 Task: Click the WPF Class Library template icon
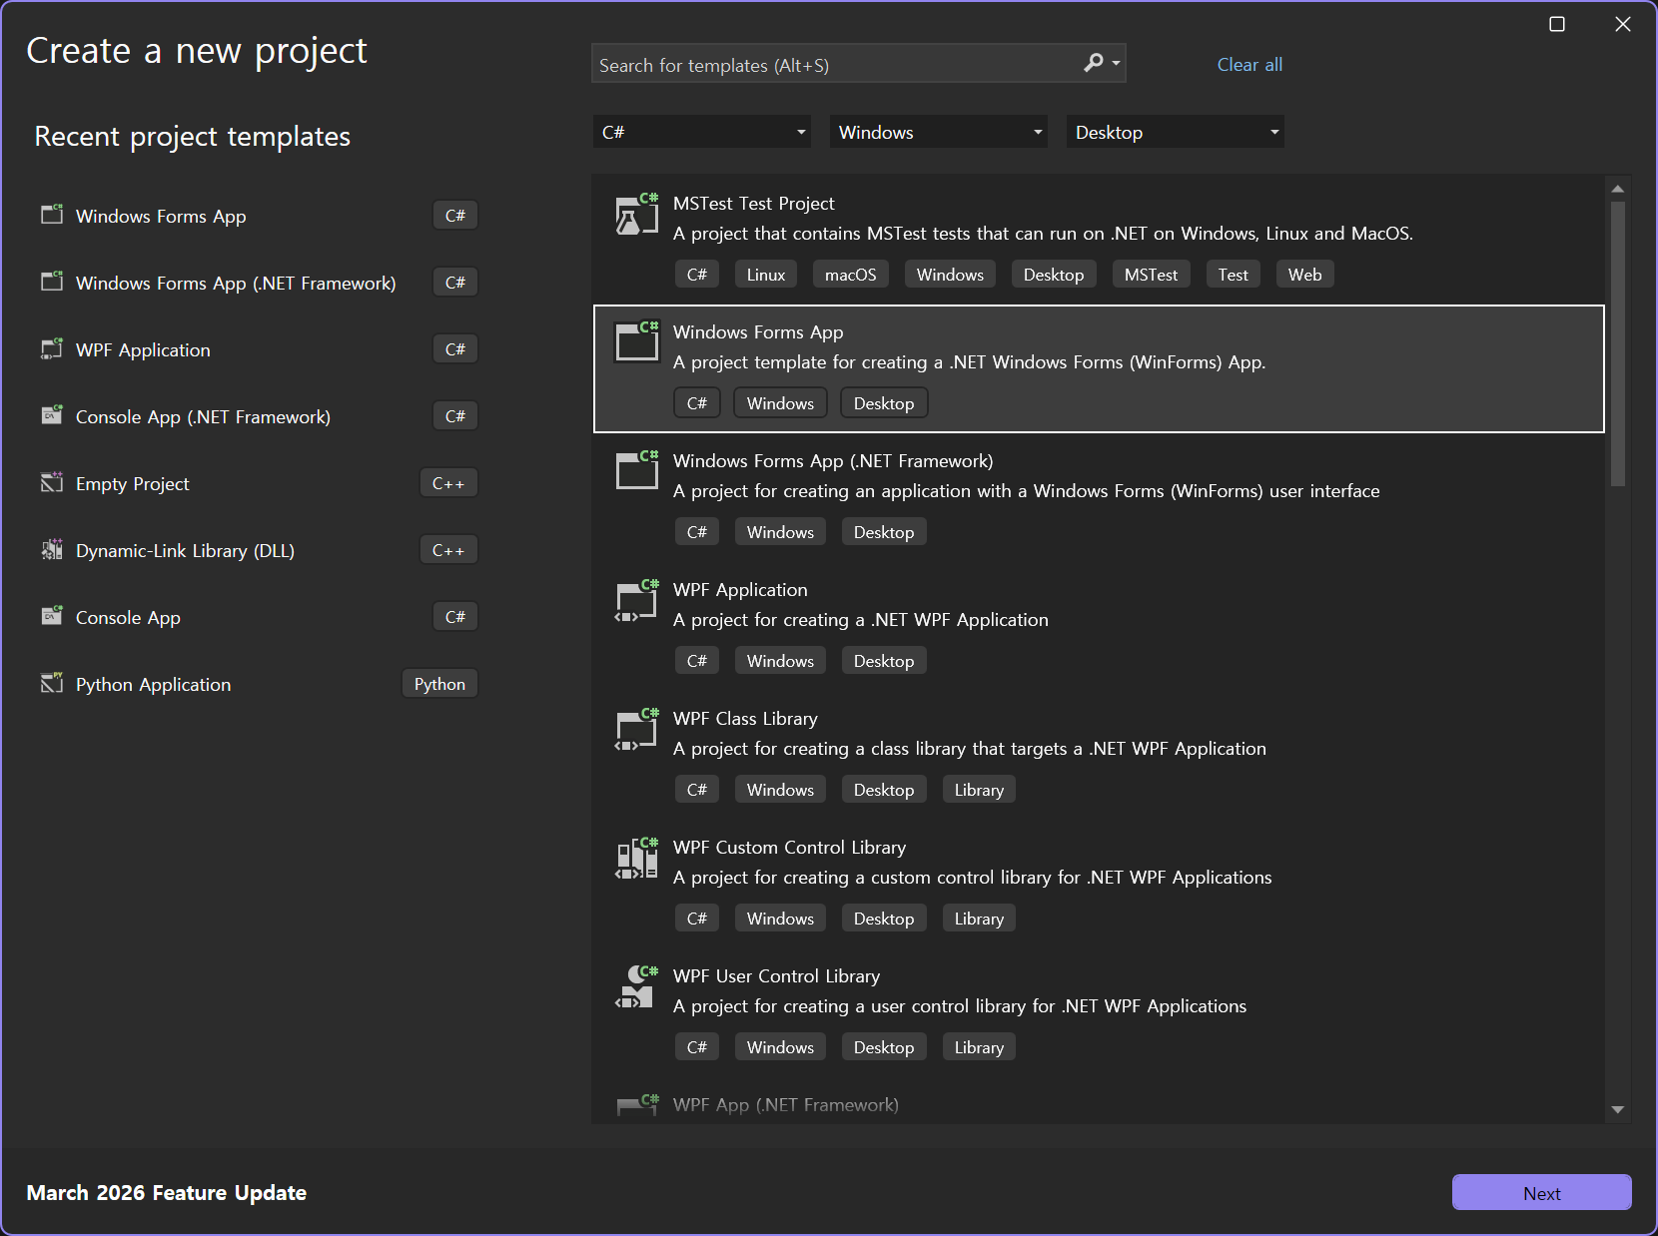[x=636, y=729]
